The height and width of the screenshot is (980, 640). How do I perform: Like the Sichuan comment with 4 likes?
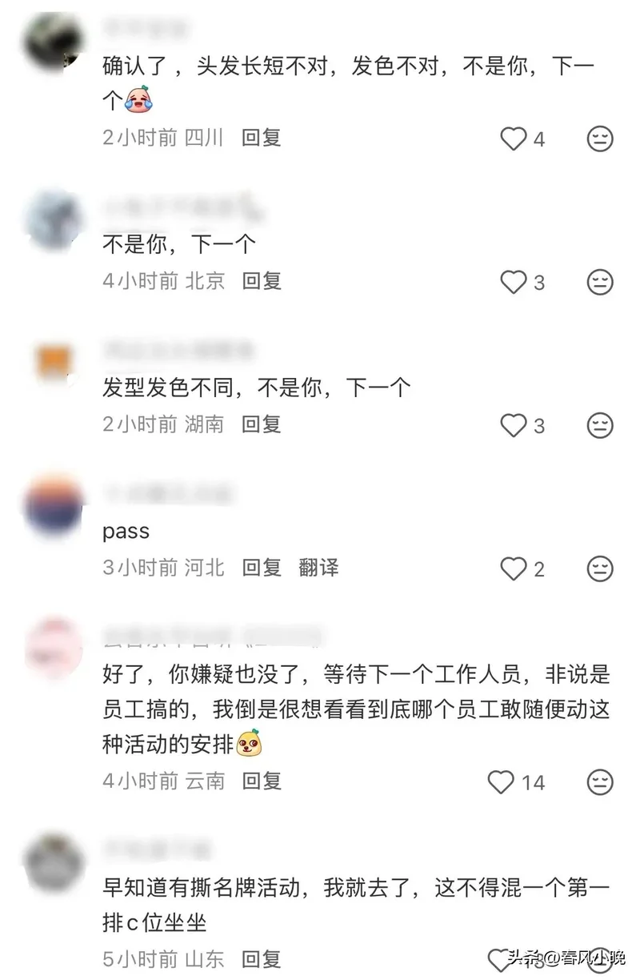pos(513,139)
